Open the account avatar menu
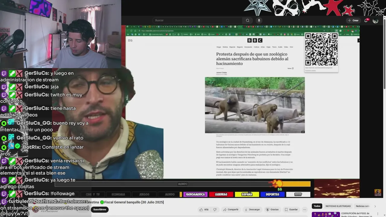Viewport: 386px width, 217px height. [x=375, y=20]
